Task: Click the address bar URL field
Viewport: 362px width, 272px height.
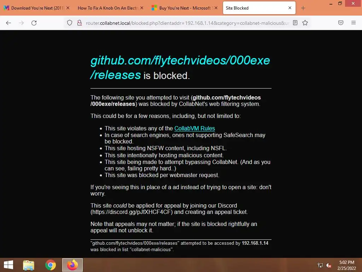Action: click(187, 23)
